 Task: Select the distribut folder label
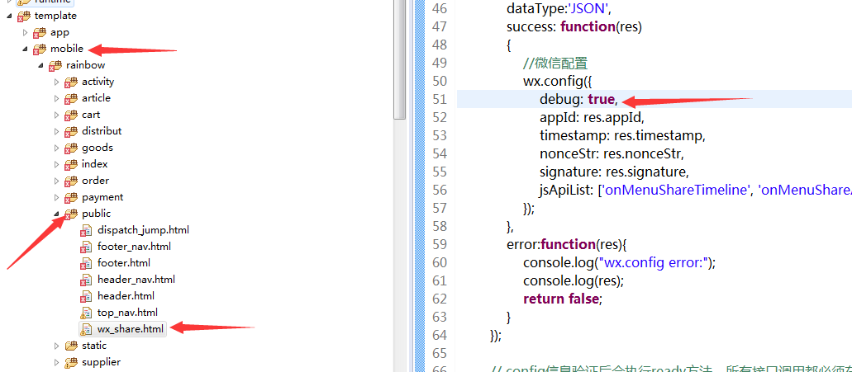(101, 131)
